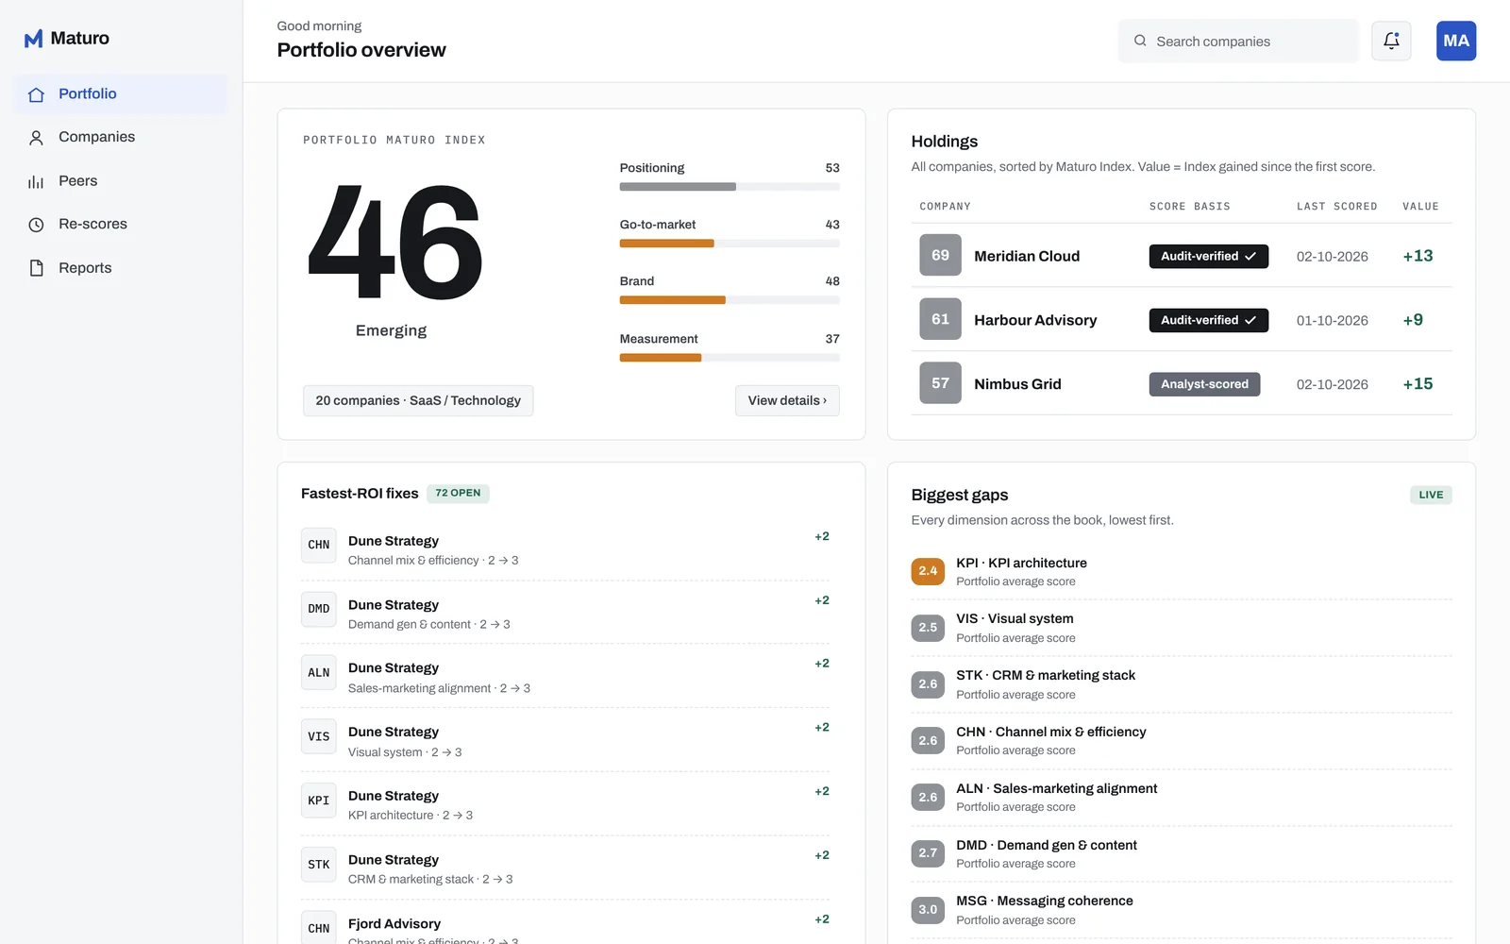Click the View details button
The image size is (1510, 944).
(x=787, y=400)
